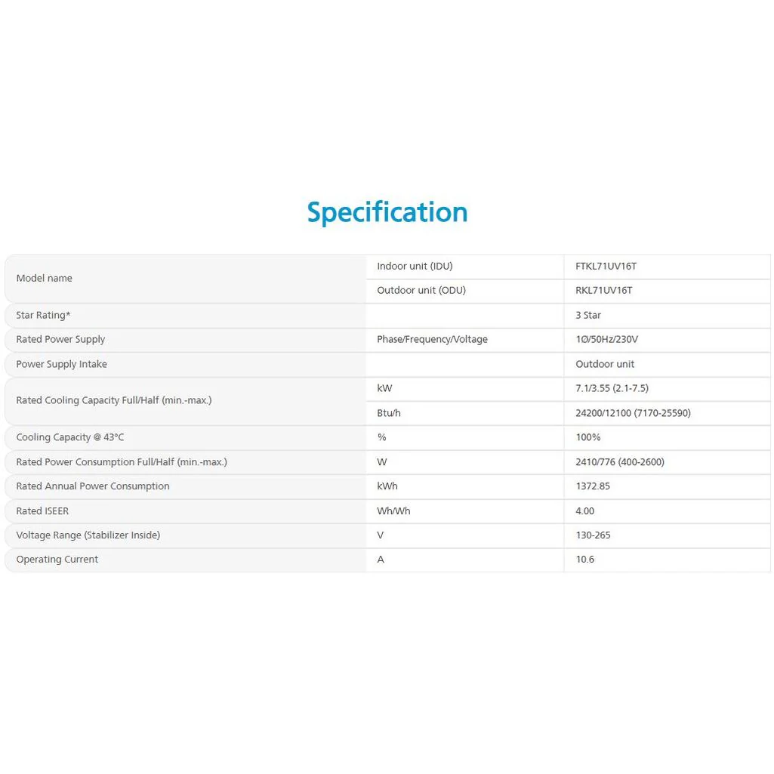The image size is (774, 774).
Task: Select the Rated ISEER value 4.00
Action: tap(584, 511)
